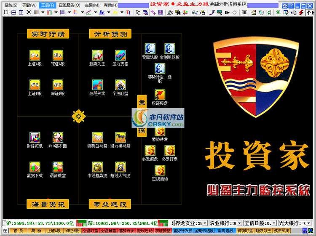This screenshot has height=236, width=316.
Task: Open the 深证A股 market icon
Action: [58, 55]
